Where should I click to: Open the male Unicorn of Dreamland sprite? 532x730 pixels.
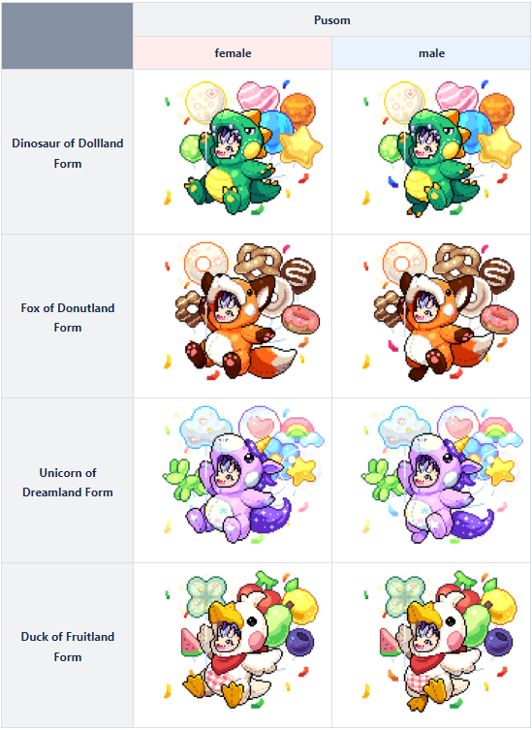tap(442, 474)
